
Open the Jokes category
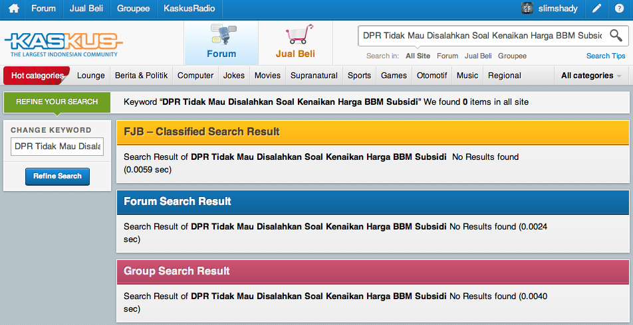pos(234,76)
